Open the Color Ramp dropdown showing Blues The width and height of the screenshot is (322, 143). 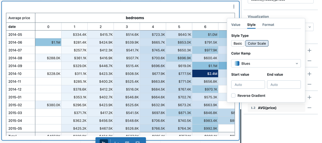[x=266, y=64]
